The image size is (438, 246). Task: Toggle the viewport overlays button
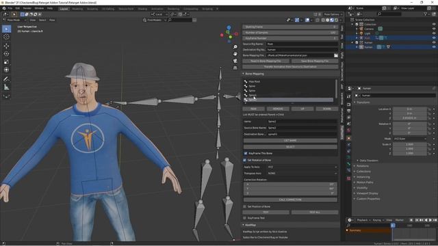pos(307,20)
